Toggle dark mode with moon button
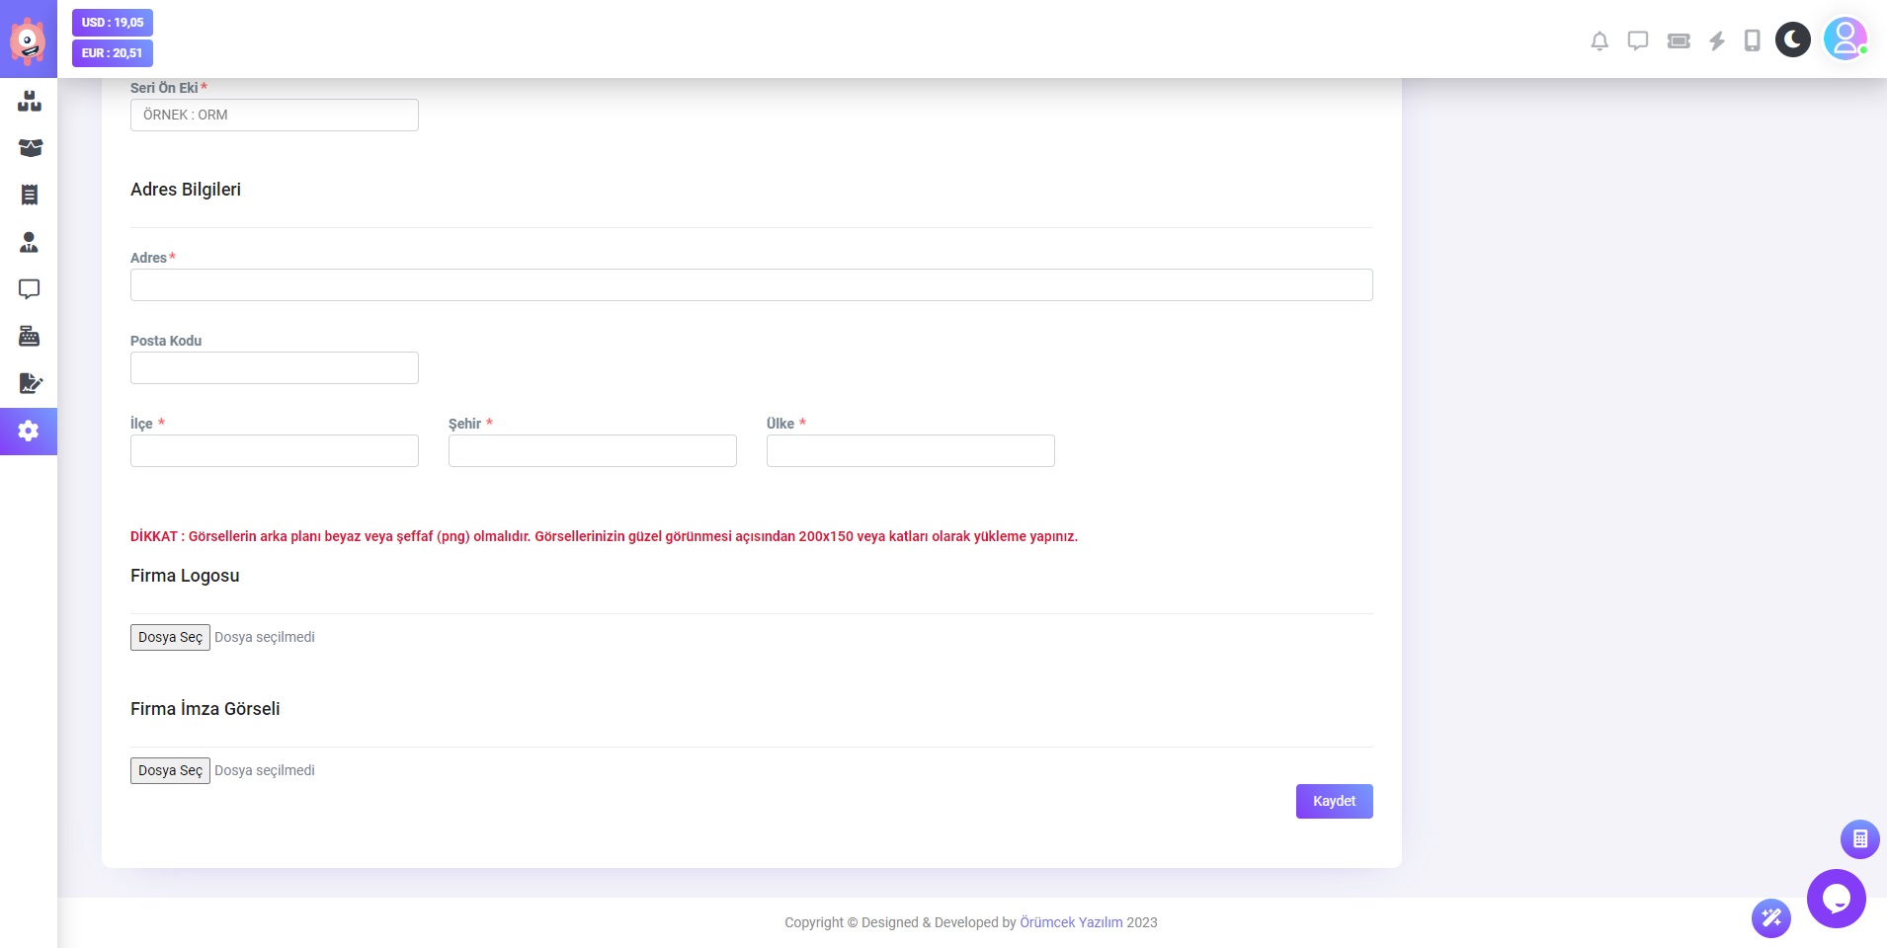The image size is (1887, 948). coord(1792,39)
